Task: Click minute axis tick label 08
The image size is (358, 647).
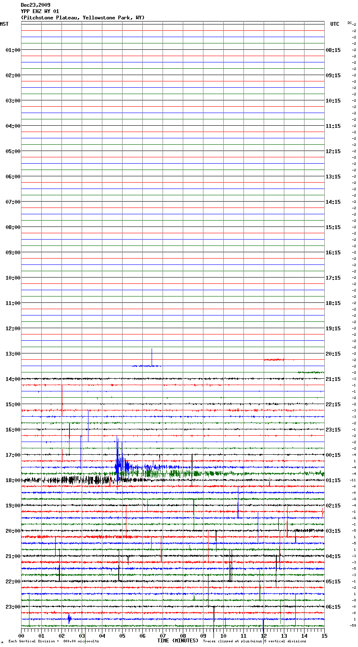Action: coord(183,636)
